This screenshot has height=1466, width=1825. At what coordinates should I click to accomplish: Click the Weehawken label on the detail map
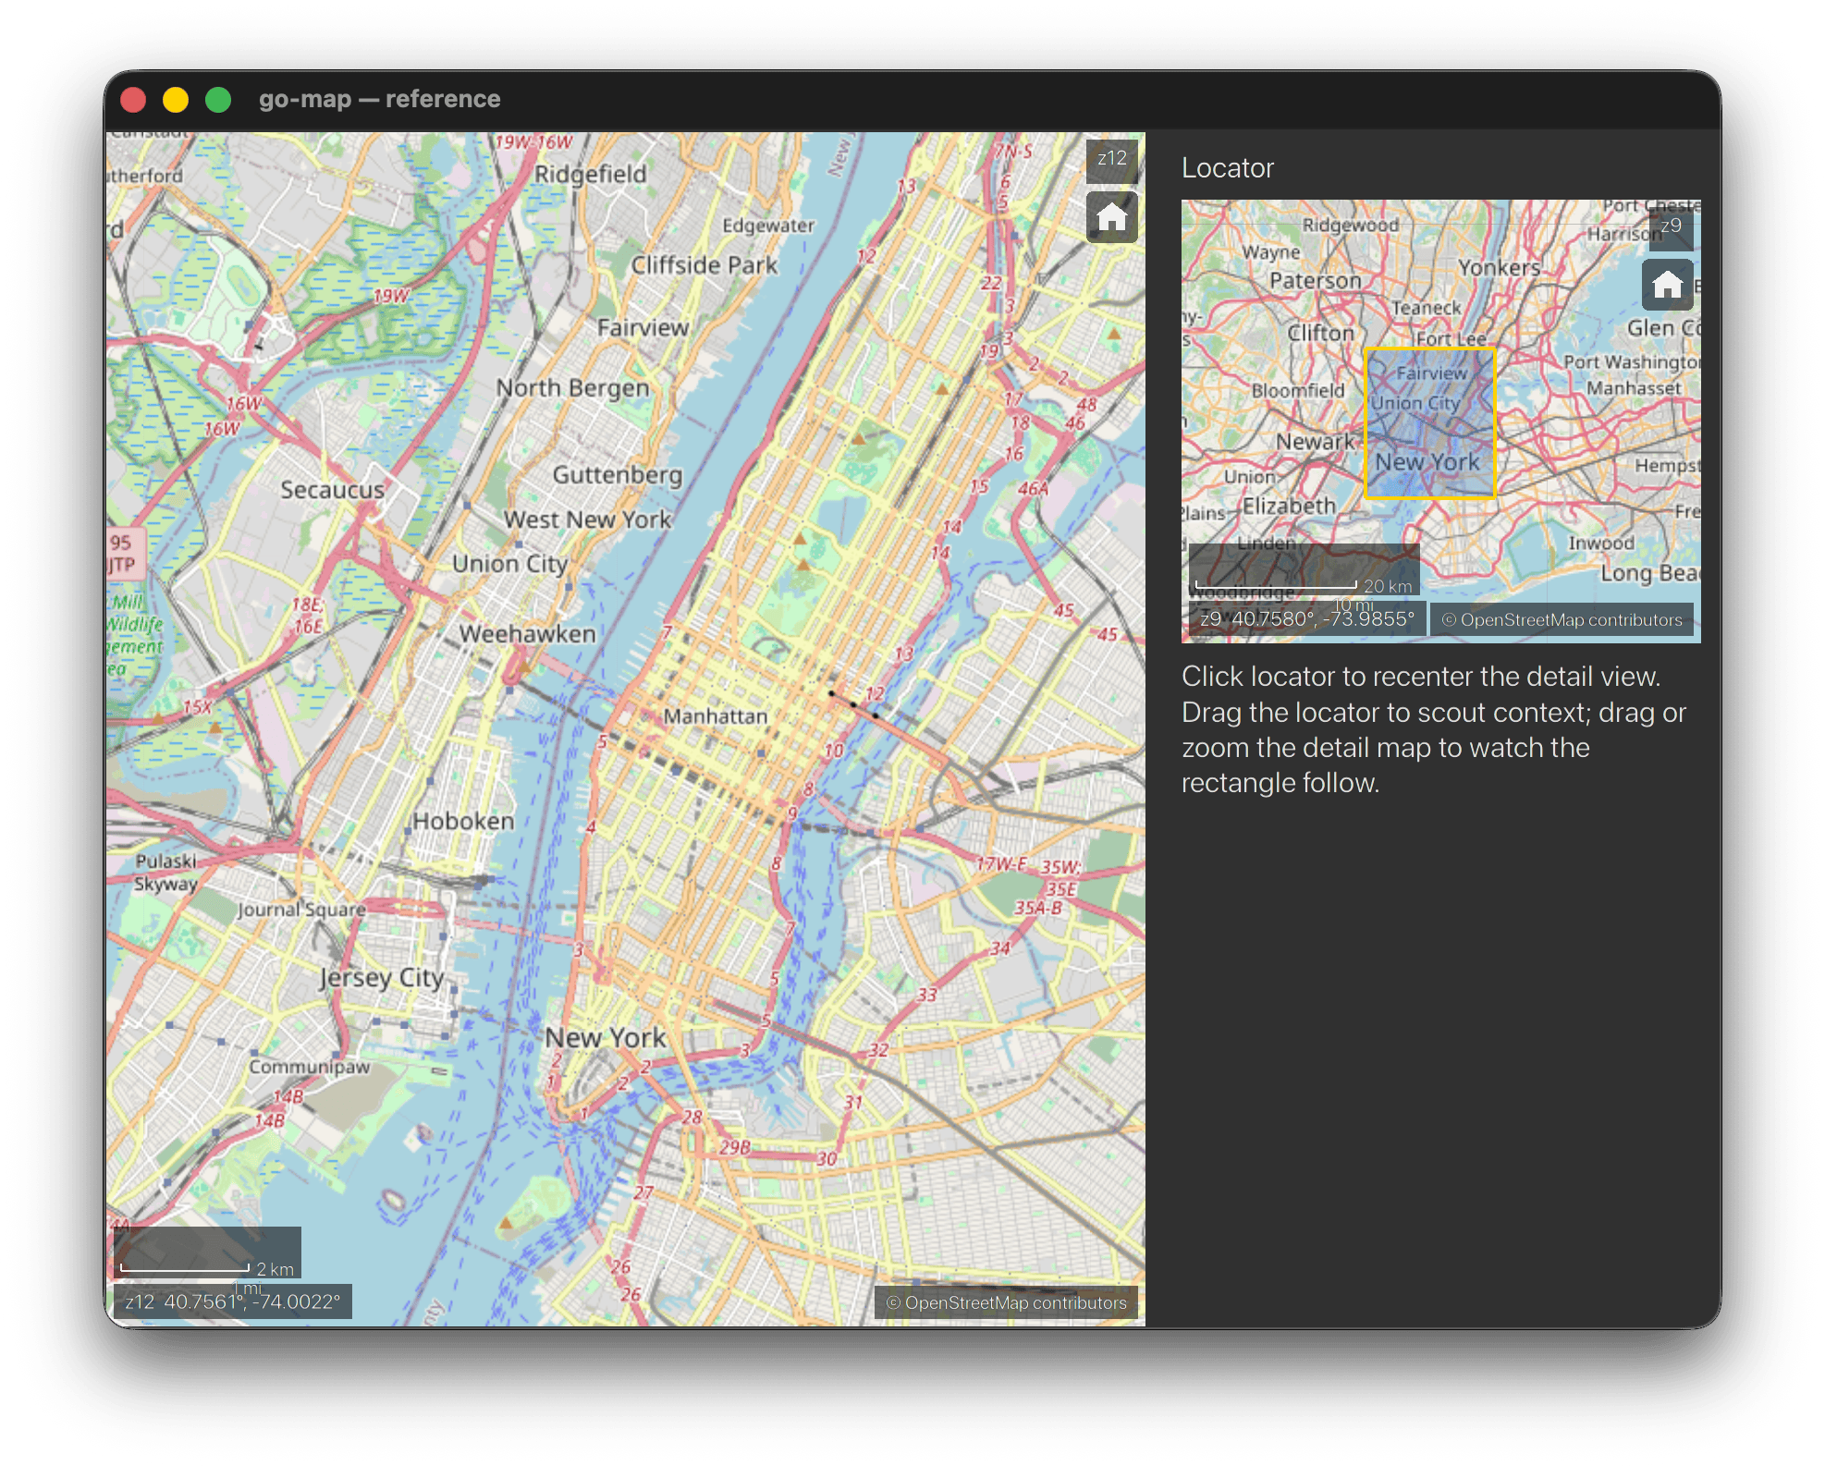coord(527,634)
